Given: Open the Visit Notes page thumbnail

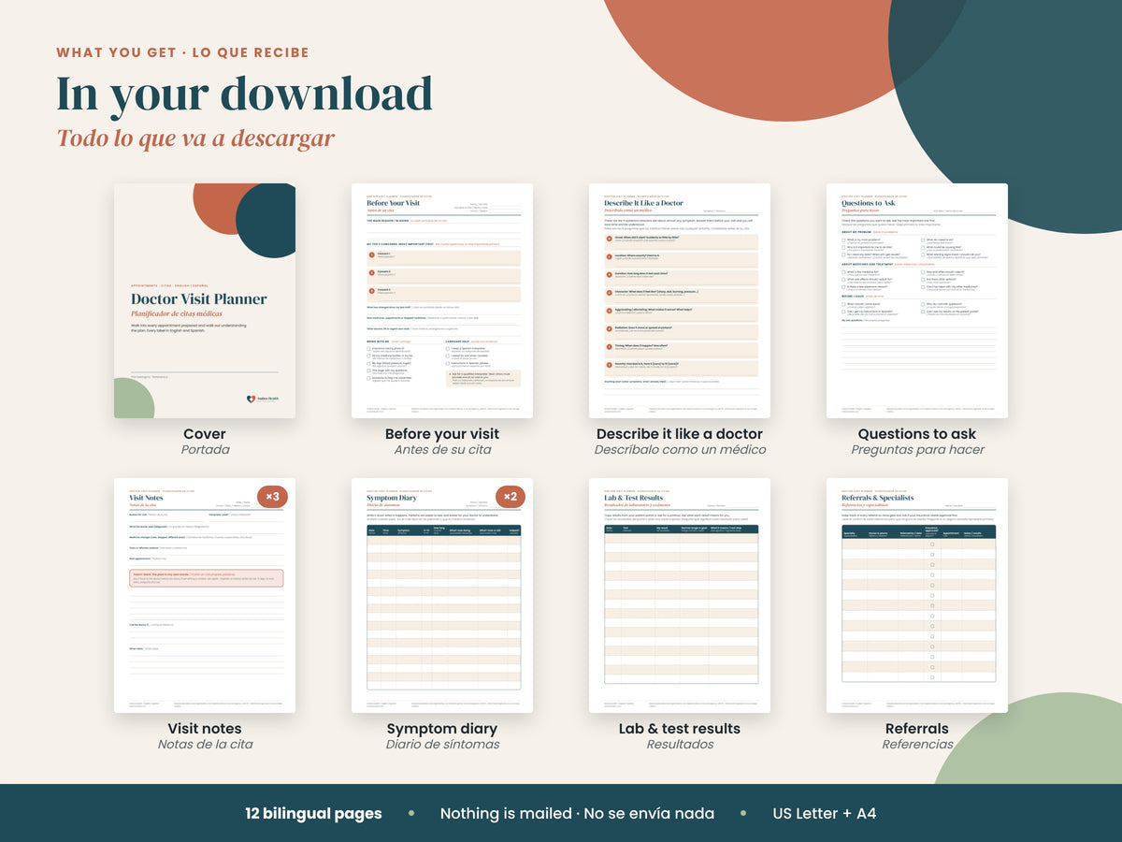Looking at the screenshot, I should point(205,595).
